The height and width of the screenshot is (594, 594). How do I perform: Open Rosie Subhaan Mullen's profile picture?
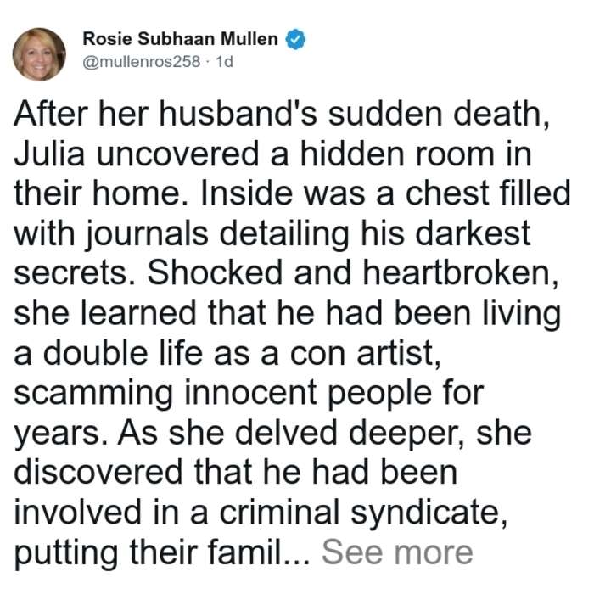pos(39,54)
